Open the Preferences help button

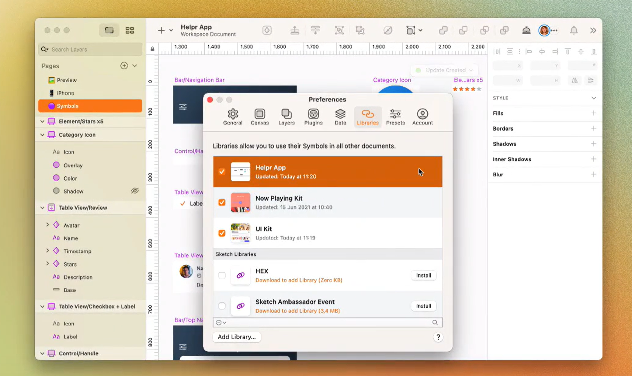(x=438, y=337)
